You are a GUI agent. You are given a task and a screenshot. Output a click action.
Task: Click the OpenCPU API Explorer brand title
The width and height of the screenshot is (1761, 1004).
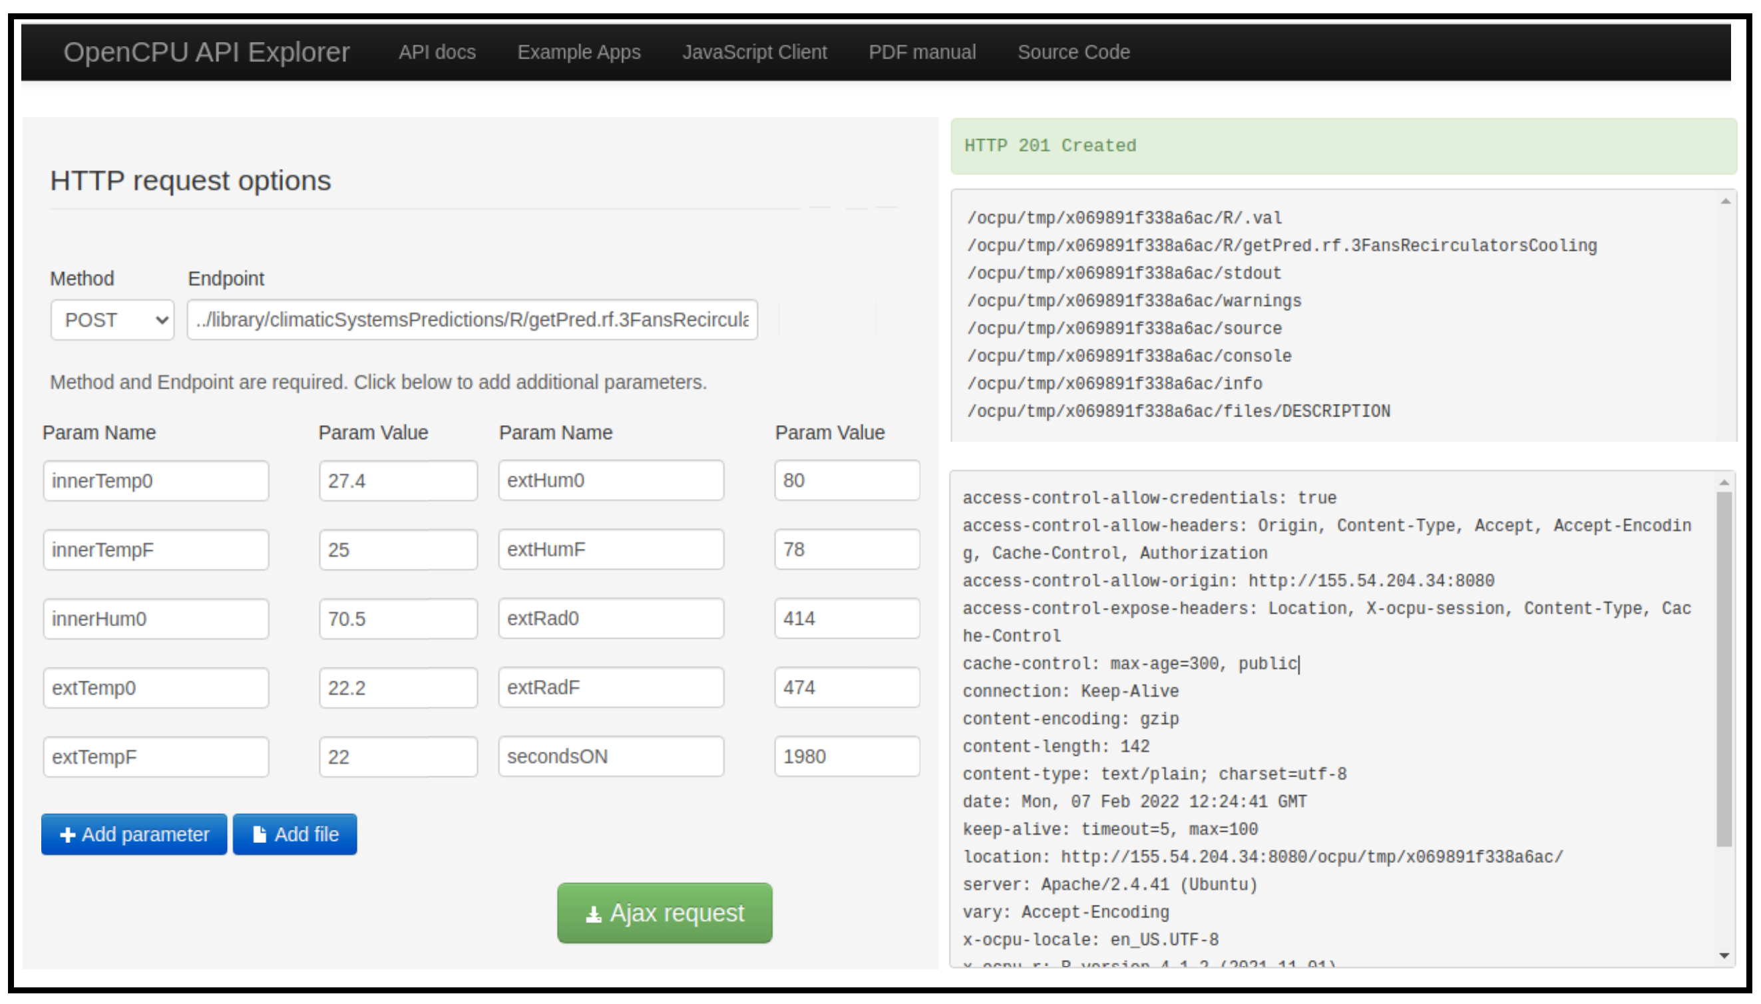(x=206, y=53)
